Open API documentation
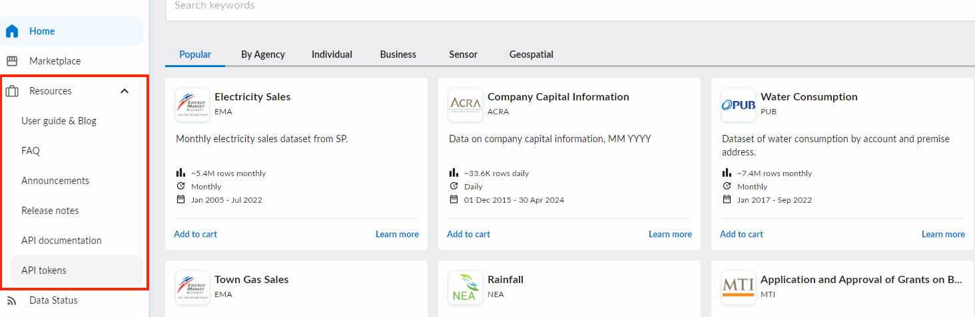 coord(77,241)
